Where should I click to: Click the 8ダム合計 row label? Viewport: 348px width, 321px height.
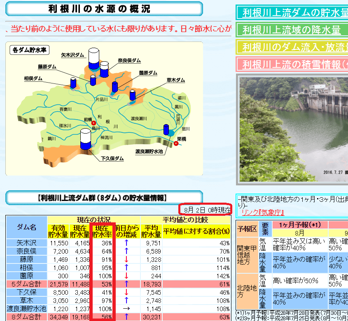click(26, 317)
